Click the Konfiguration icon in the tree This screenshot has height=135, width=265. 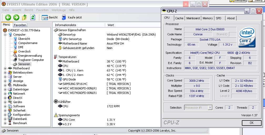[10, 115]
